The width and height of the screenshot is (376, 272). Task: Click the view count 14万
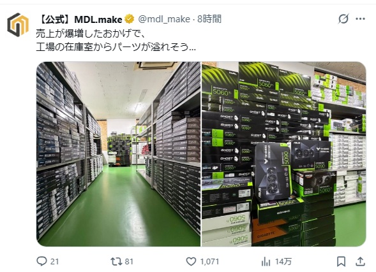coord(283,262)
